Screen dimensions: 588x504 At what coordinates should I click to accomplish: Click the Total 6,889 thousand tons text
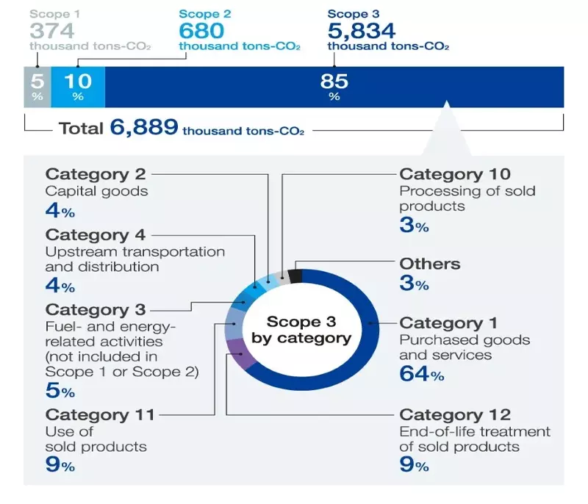click(x=181, y=129)
